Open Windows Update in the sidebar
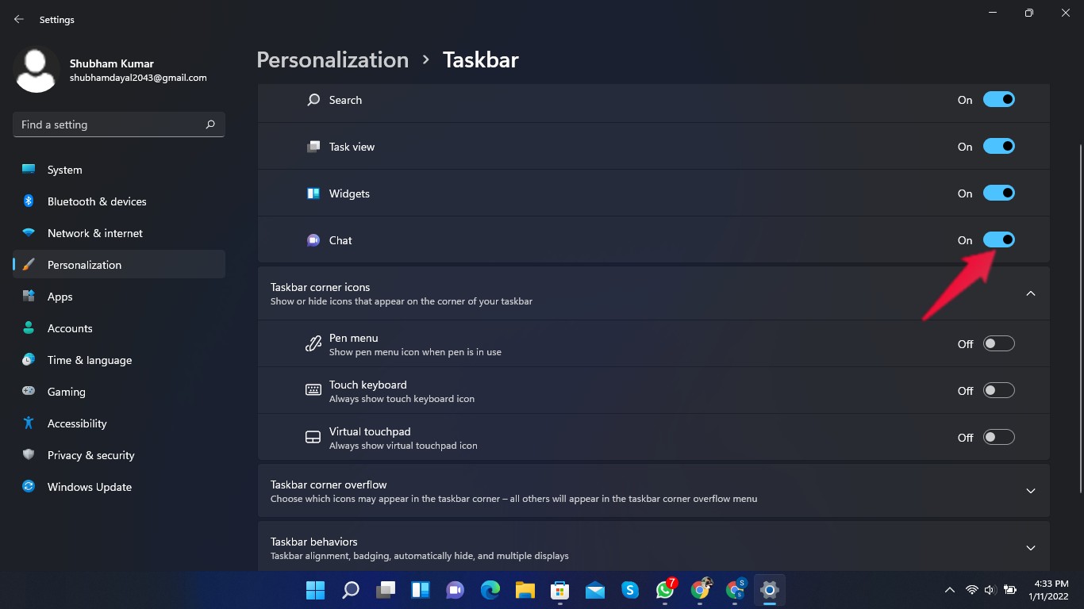This screenshot has width=1084, height=609. [90, 487]
